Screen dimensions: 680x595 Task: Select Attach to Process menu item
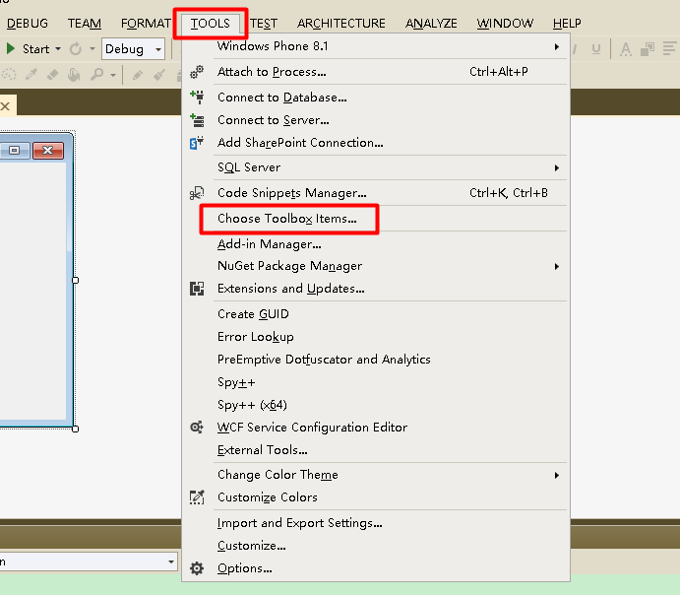click(x=376, y=72)
